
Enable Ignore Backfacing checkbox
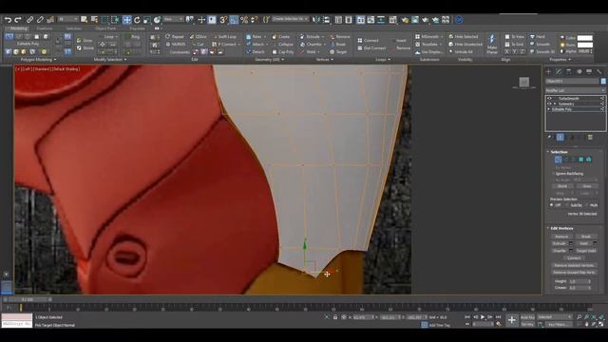tap(554, 174)
